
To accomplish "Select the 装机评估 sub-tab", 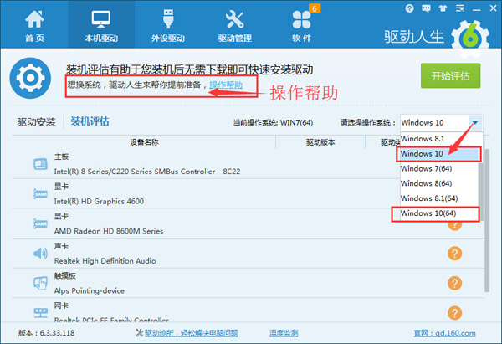I will coord(90,121).
